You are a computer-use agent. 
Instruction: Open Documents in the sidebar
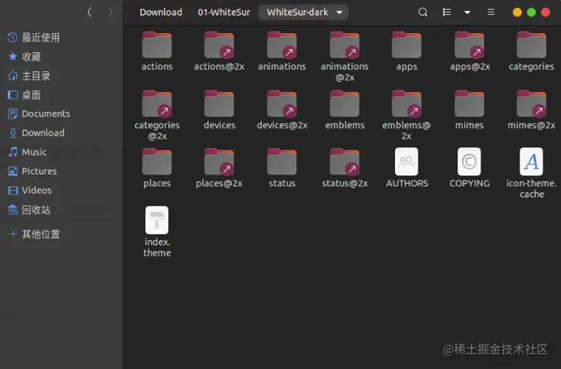point(38,113)
